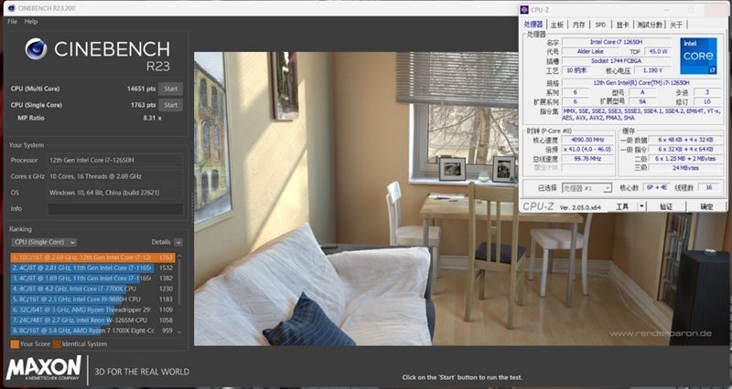Click the CPU-Z title bar icon

pyautogui.click(x=524, y=9)
